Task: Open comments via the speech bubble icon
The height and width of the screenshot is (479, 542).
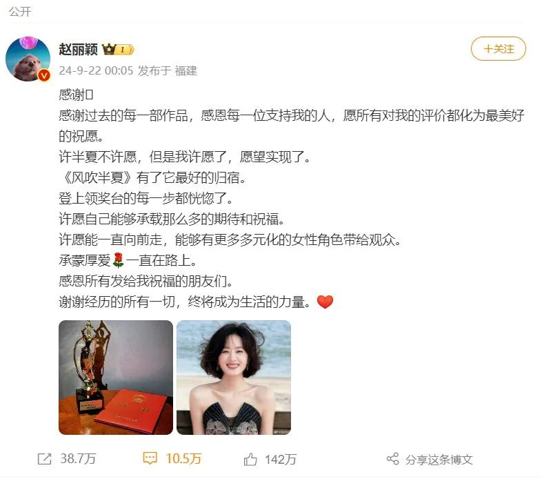Action: point(150,458)
